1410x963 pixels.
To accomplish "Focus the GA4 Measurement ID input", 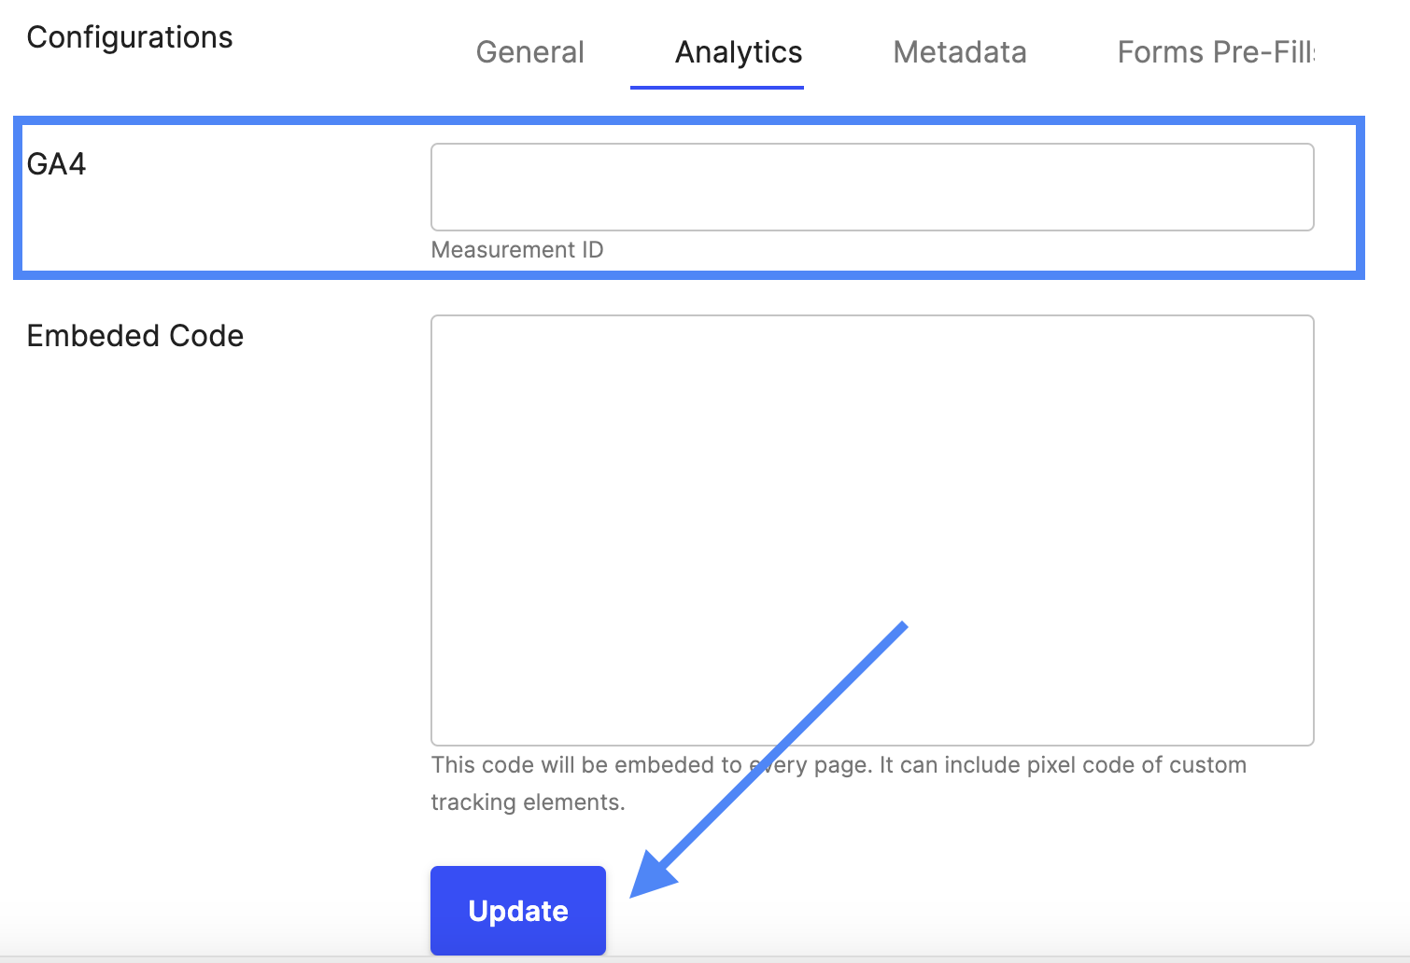I will tap(872, 187).
